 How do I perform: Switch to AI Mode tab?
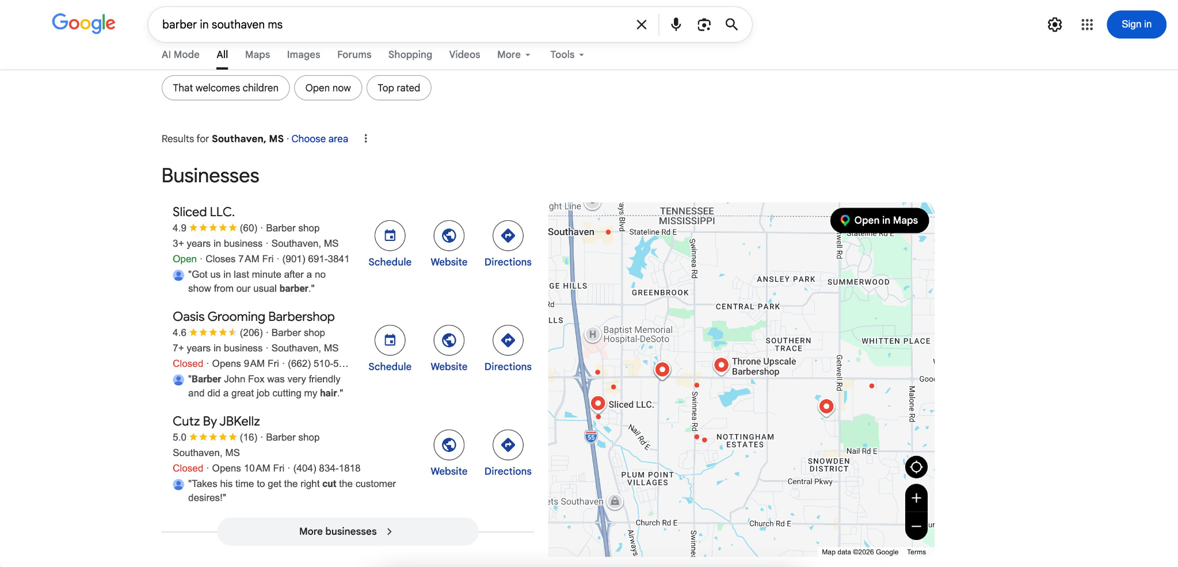pos(180,55)
